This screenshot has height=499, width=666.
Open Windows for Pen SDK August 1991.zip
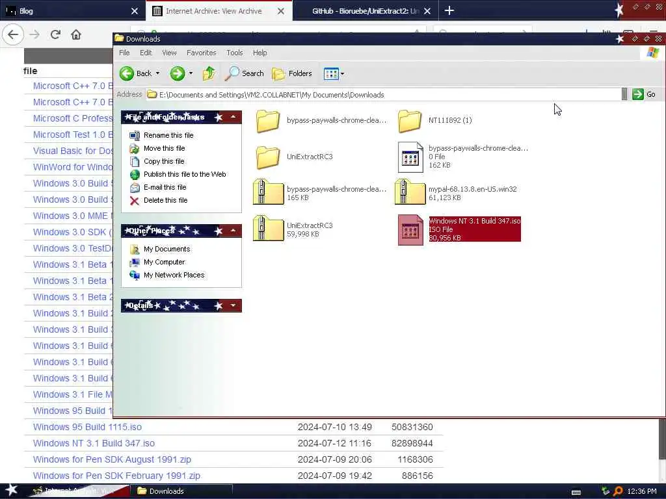[x=112, y=459]
